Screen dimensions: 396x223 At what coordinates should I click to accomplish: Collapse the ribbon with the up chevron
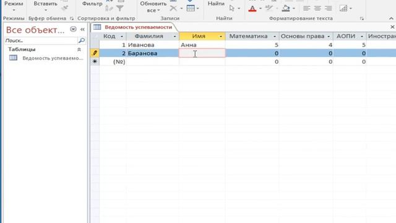pos(391,19)
